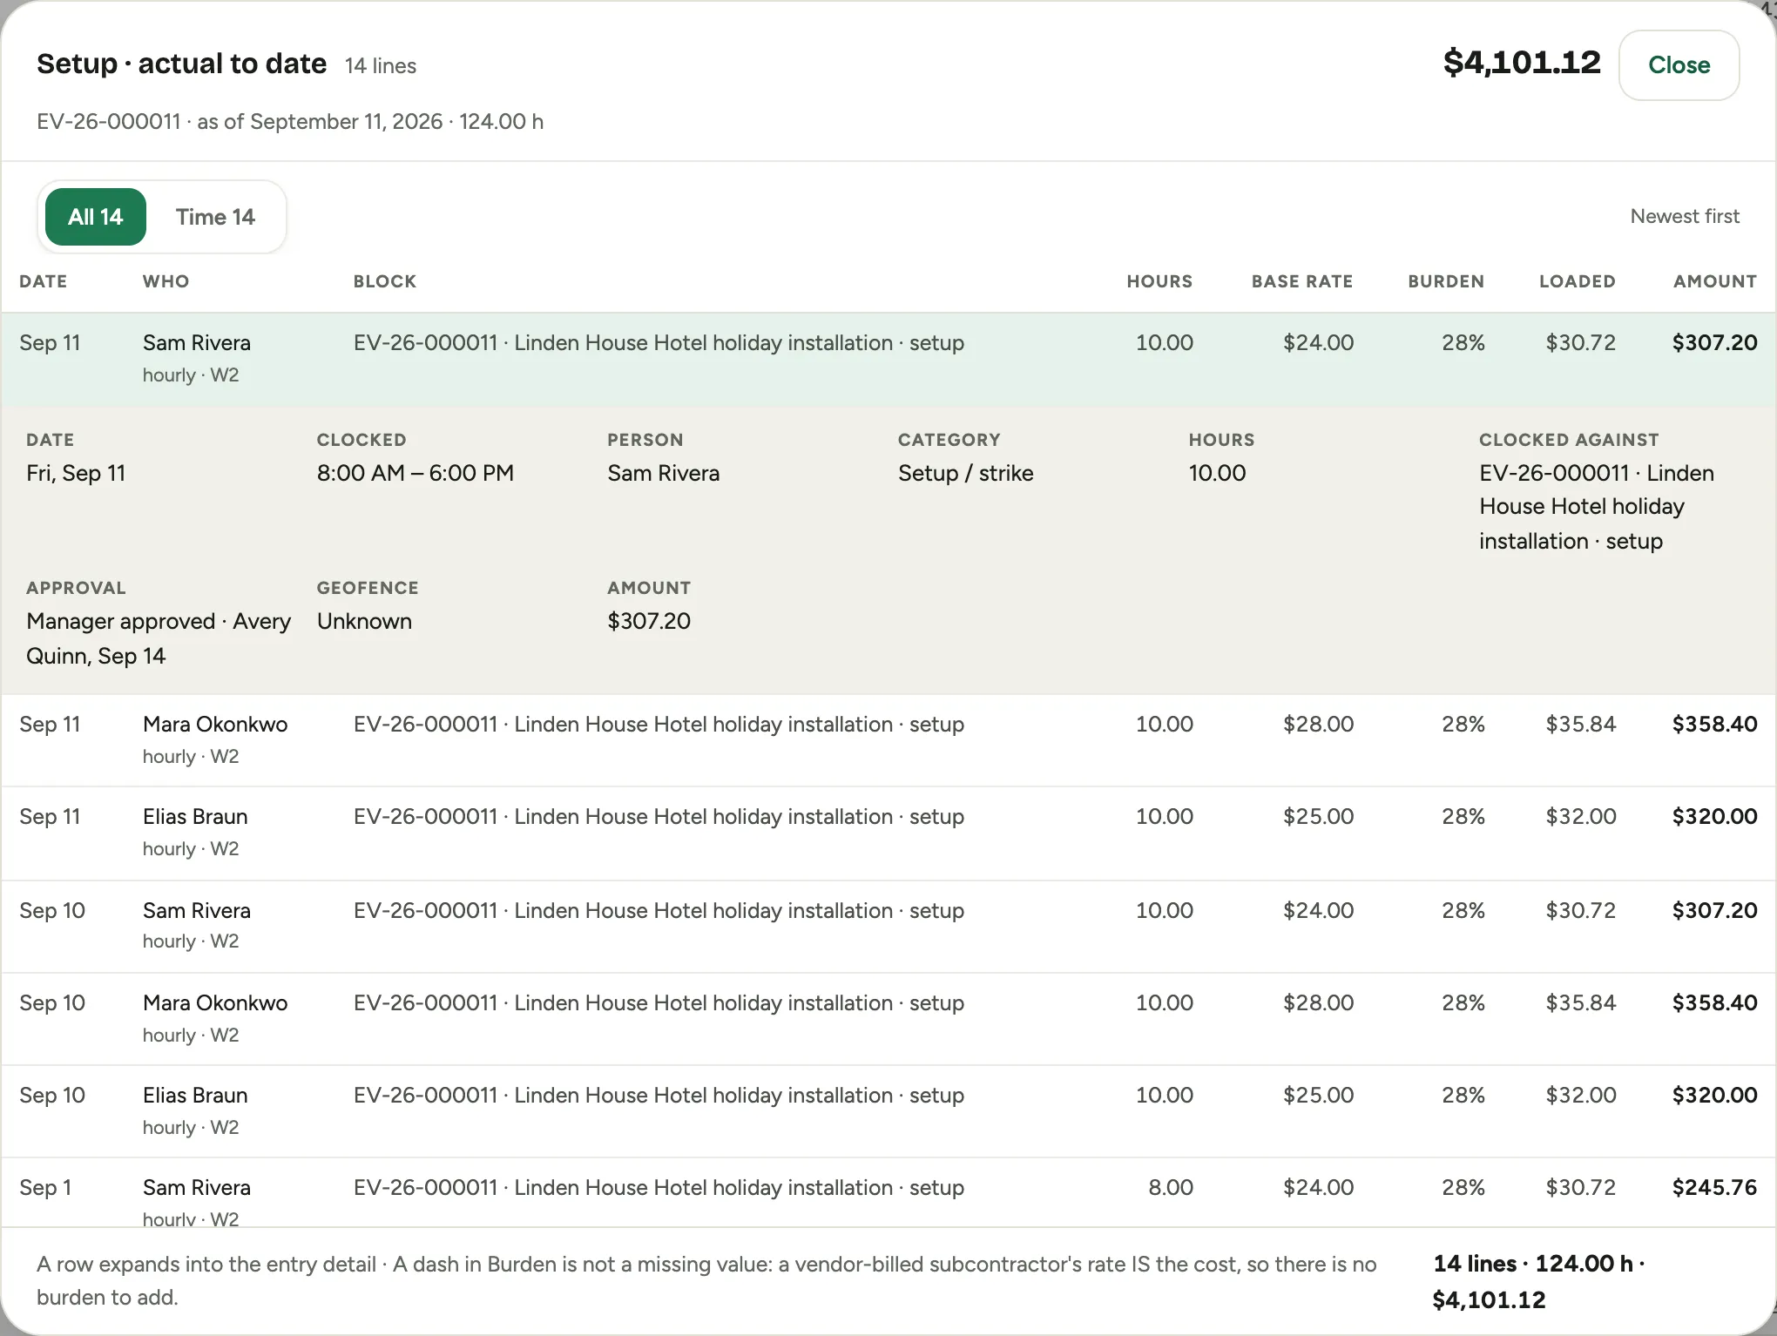Close the Setup actual to date dialog

[1679, 65]
